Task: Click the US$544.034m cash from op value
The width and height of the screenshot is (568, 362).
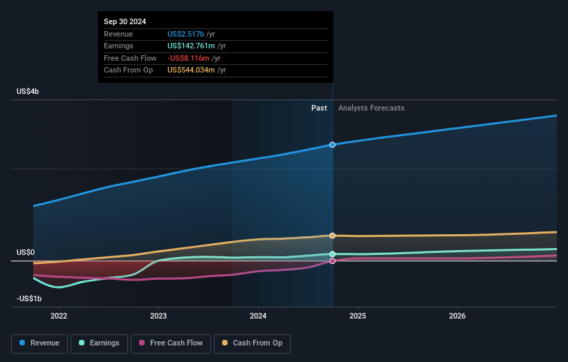Action: tap(191, 70)
